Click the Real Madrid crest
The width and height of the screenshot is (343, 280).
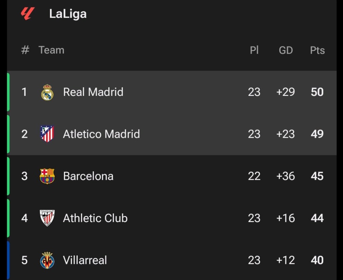[47, 92]
